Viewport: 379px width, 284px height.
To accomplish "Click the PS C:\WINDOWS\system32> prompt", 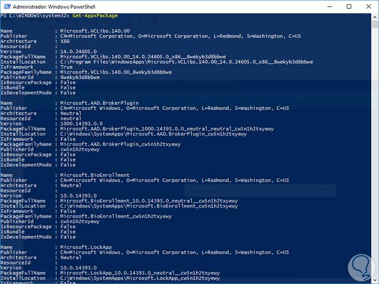I will pos(35,16).
